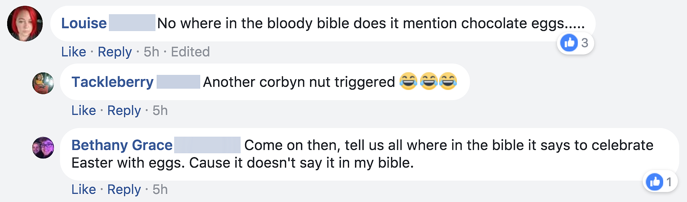687x202 pixels.
Task: Reply to Tackleberry's comment
Action: click(x=124, y=111)
